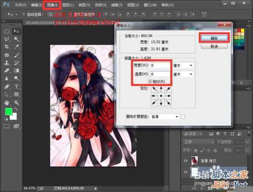Open the Layer menu
The image size is (253, 192).
tap(68, 5)
